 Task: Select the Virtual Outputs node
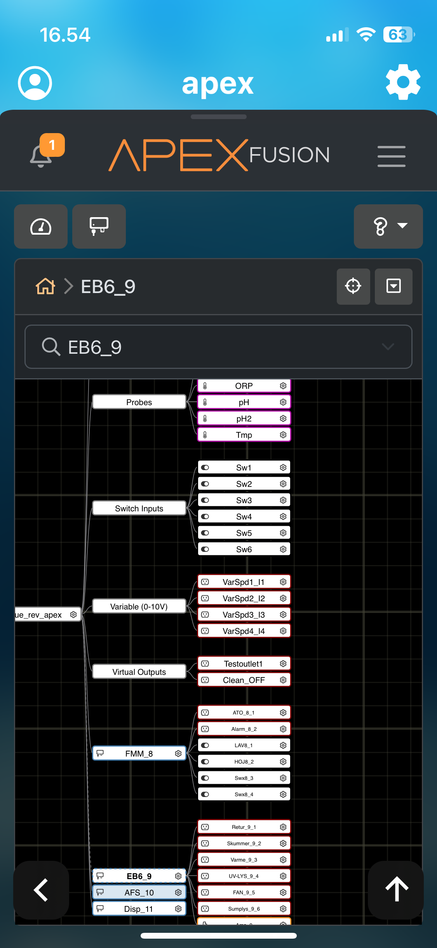click(139, 672)
